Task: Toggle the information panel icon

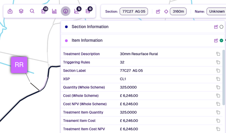Action: [66, 11]
